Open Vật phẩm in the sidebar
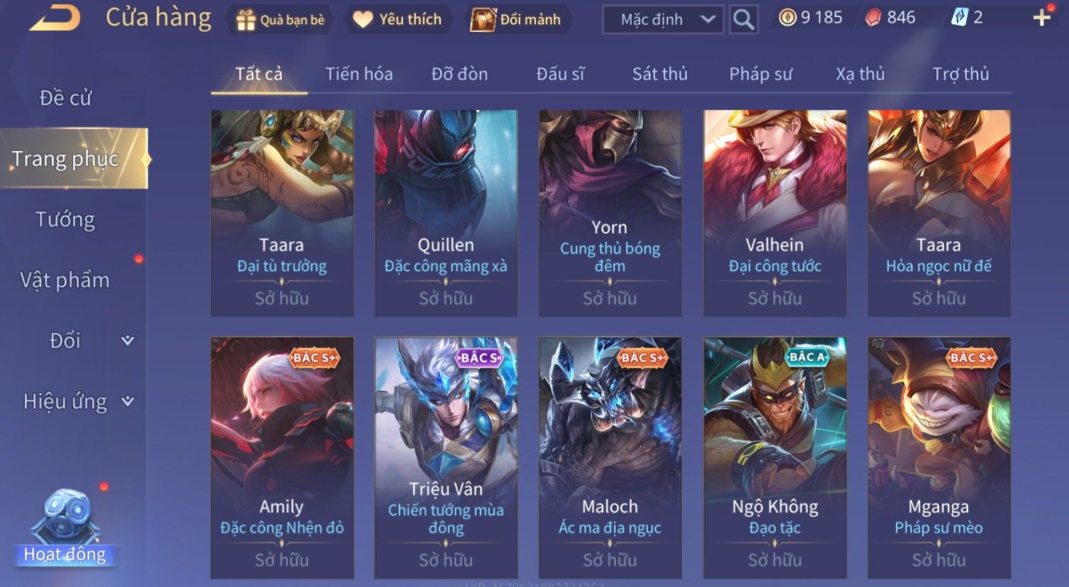1069x587 pixels. [x=65, y=280]
